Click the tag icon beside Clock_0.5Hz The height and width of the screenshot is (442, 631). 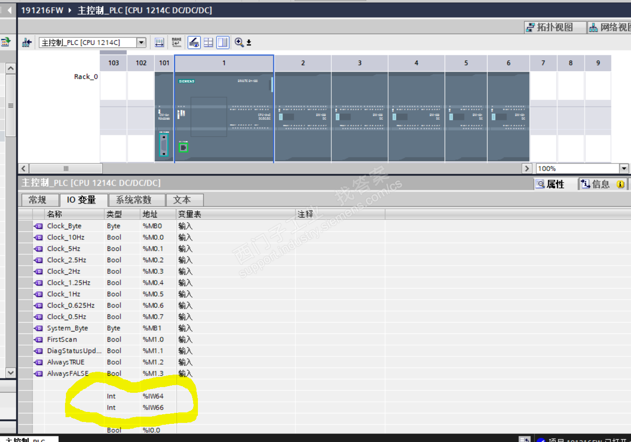tap(38, 317)
